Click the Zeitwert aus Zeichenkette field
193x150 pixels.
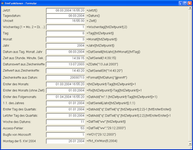point(65,71)
